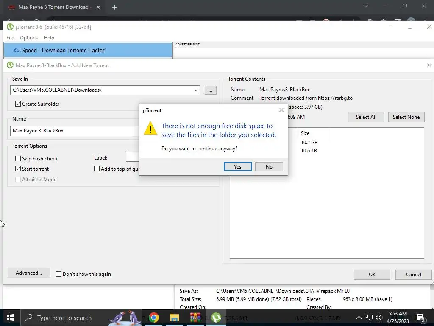Select the 10.2 GB file row
The image size is (434, 326).
pyautogui.click(x=309, y=143)
